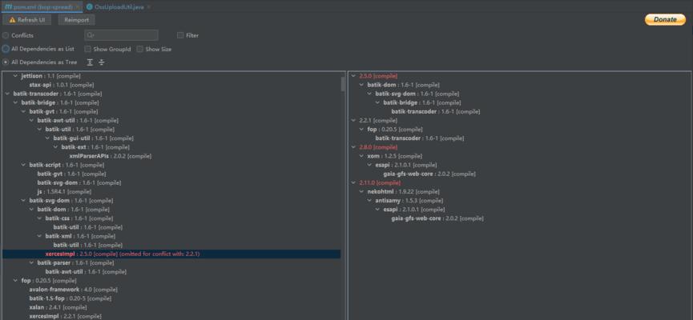The image size is (693, 320).
Task: Select the js : 1.5R4.1 row
Action: (x=64, y=191)
